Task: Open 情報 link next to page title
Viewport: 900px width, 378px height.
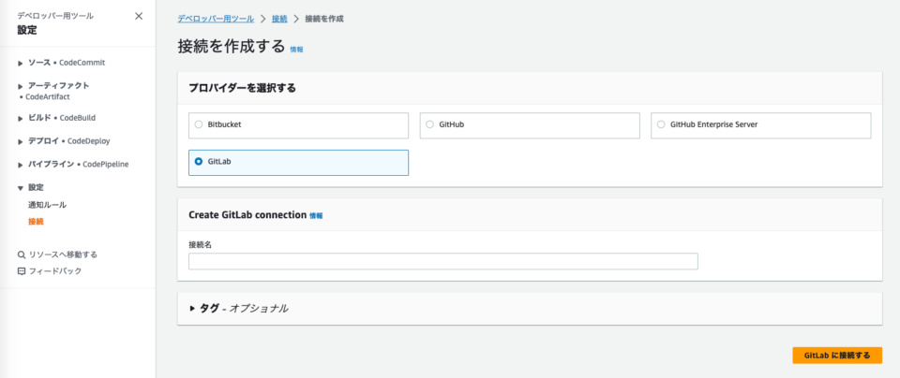Action: tap(297, 50)
